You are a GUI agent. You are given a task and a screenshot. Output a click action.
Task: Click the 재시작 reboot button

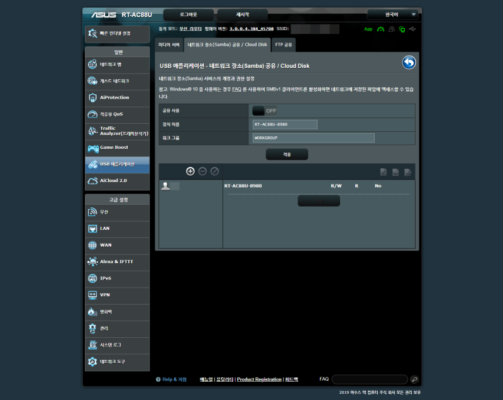(243, 14)
